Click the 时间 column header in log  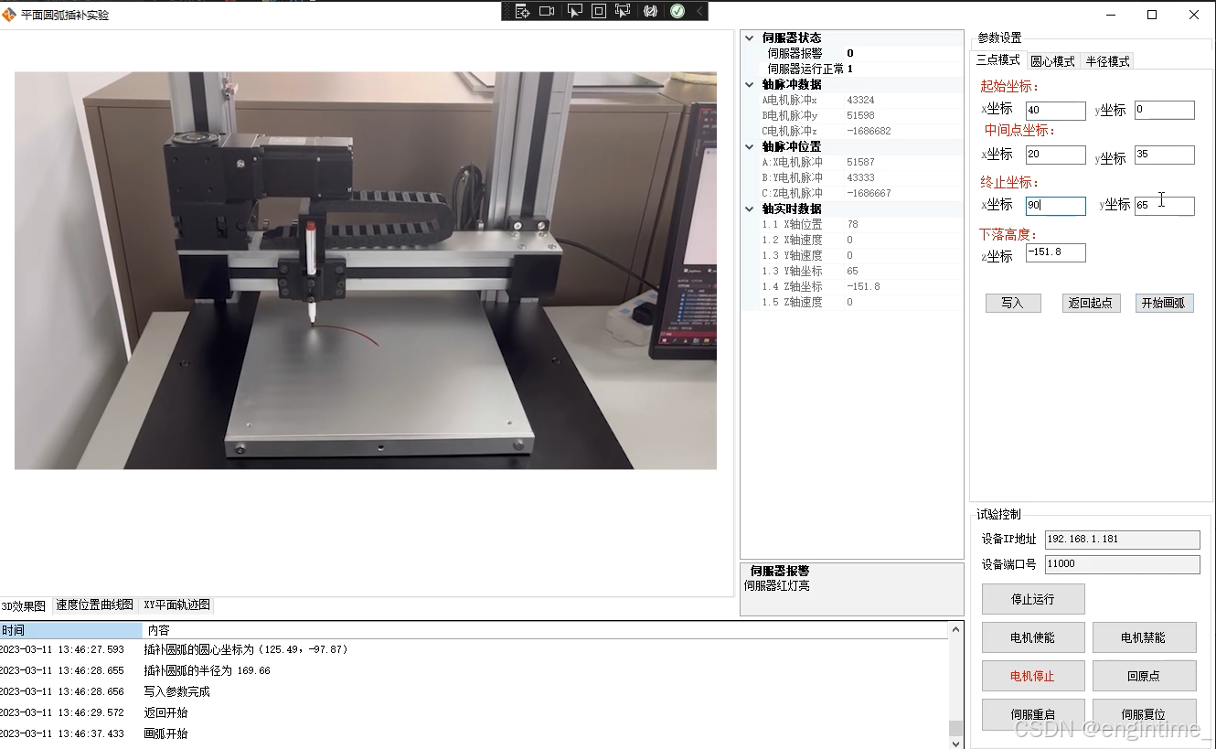(x=70, y=630)
